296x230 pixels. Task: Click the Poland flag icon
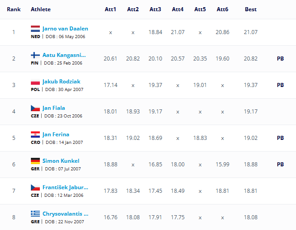click(35, 82)
